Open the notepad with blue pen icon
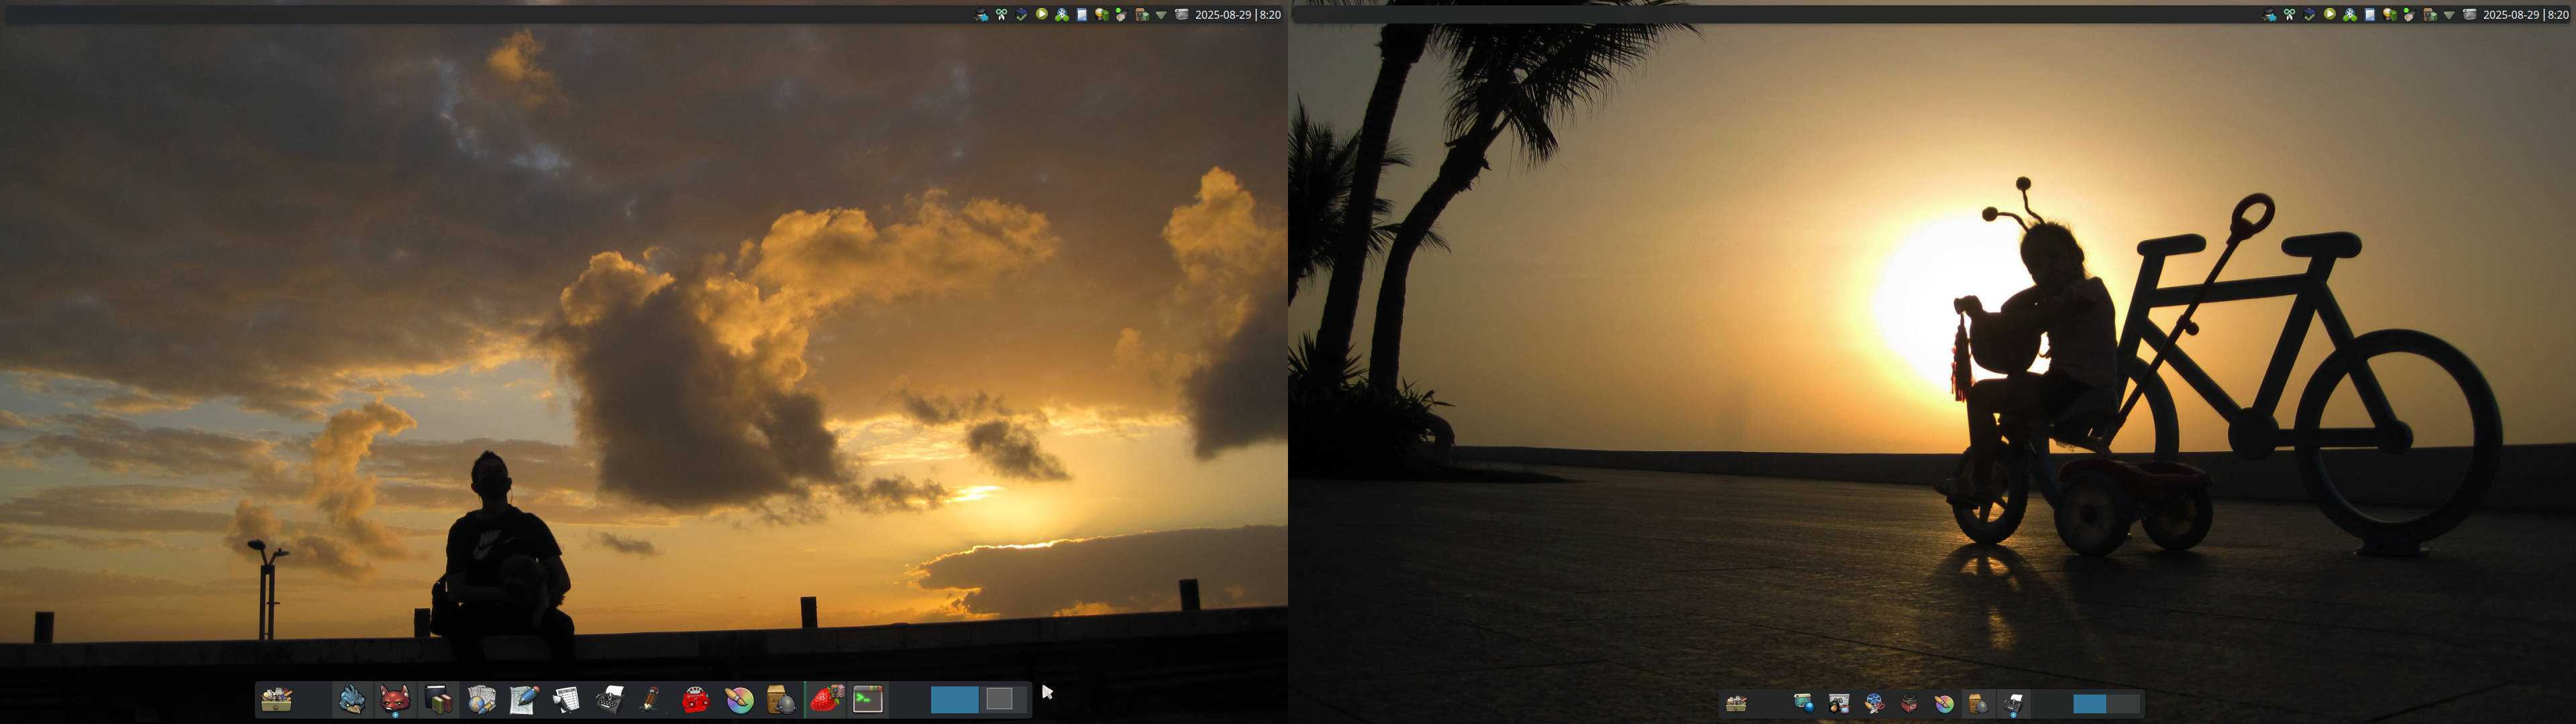2576x724 pixels. click(524, 700)
